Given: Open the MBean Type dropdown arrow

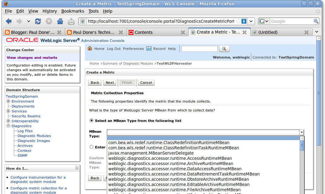Looking at the screenshot, I should click(301, 132).
